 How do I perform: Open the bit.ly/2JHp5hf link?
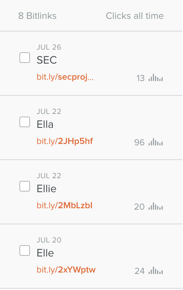tap(65, 141)
